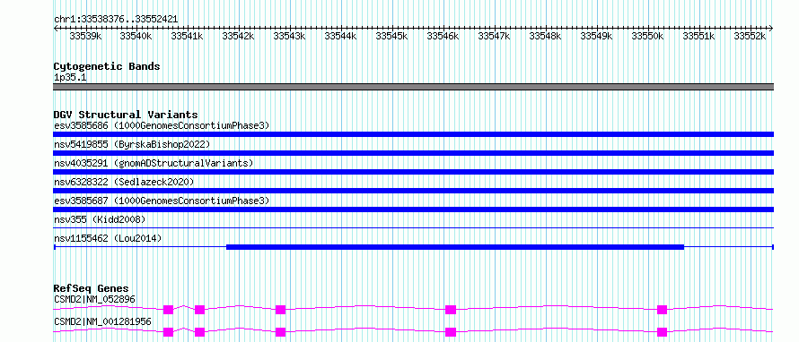Open the nsv6328322 Sedlazeck2020 label
The width and height of the screenshot is (799, 342).
(x=124, y=182)
